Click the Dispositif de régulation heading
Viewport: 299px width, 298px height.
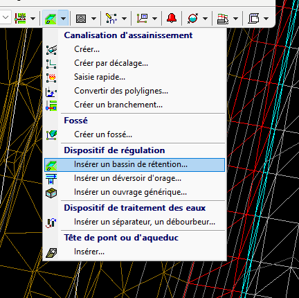[114, 150]
